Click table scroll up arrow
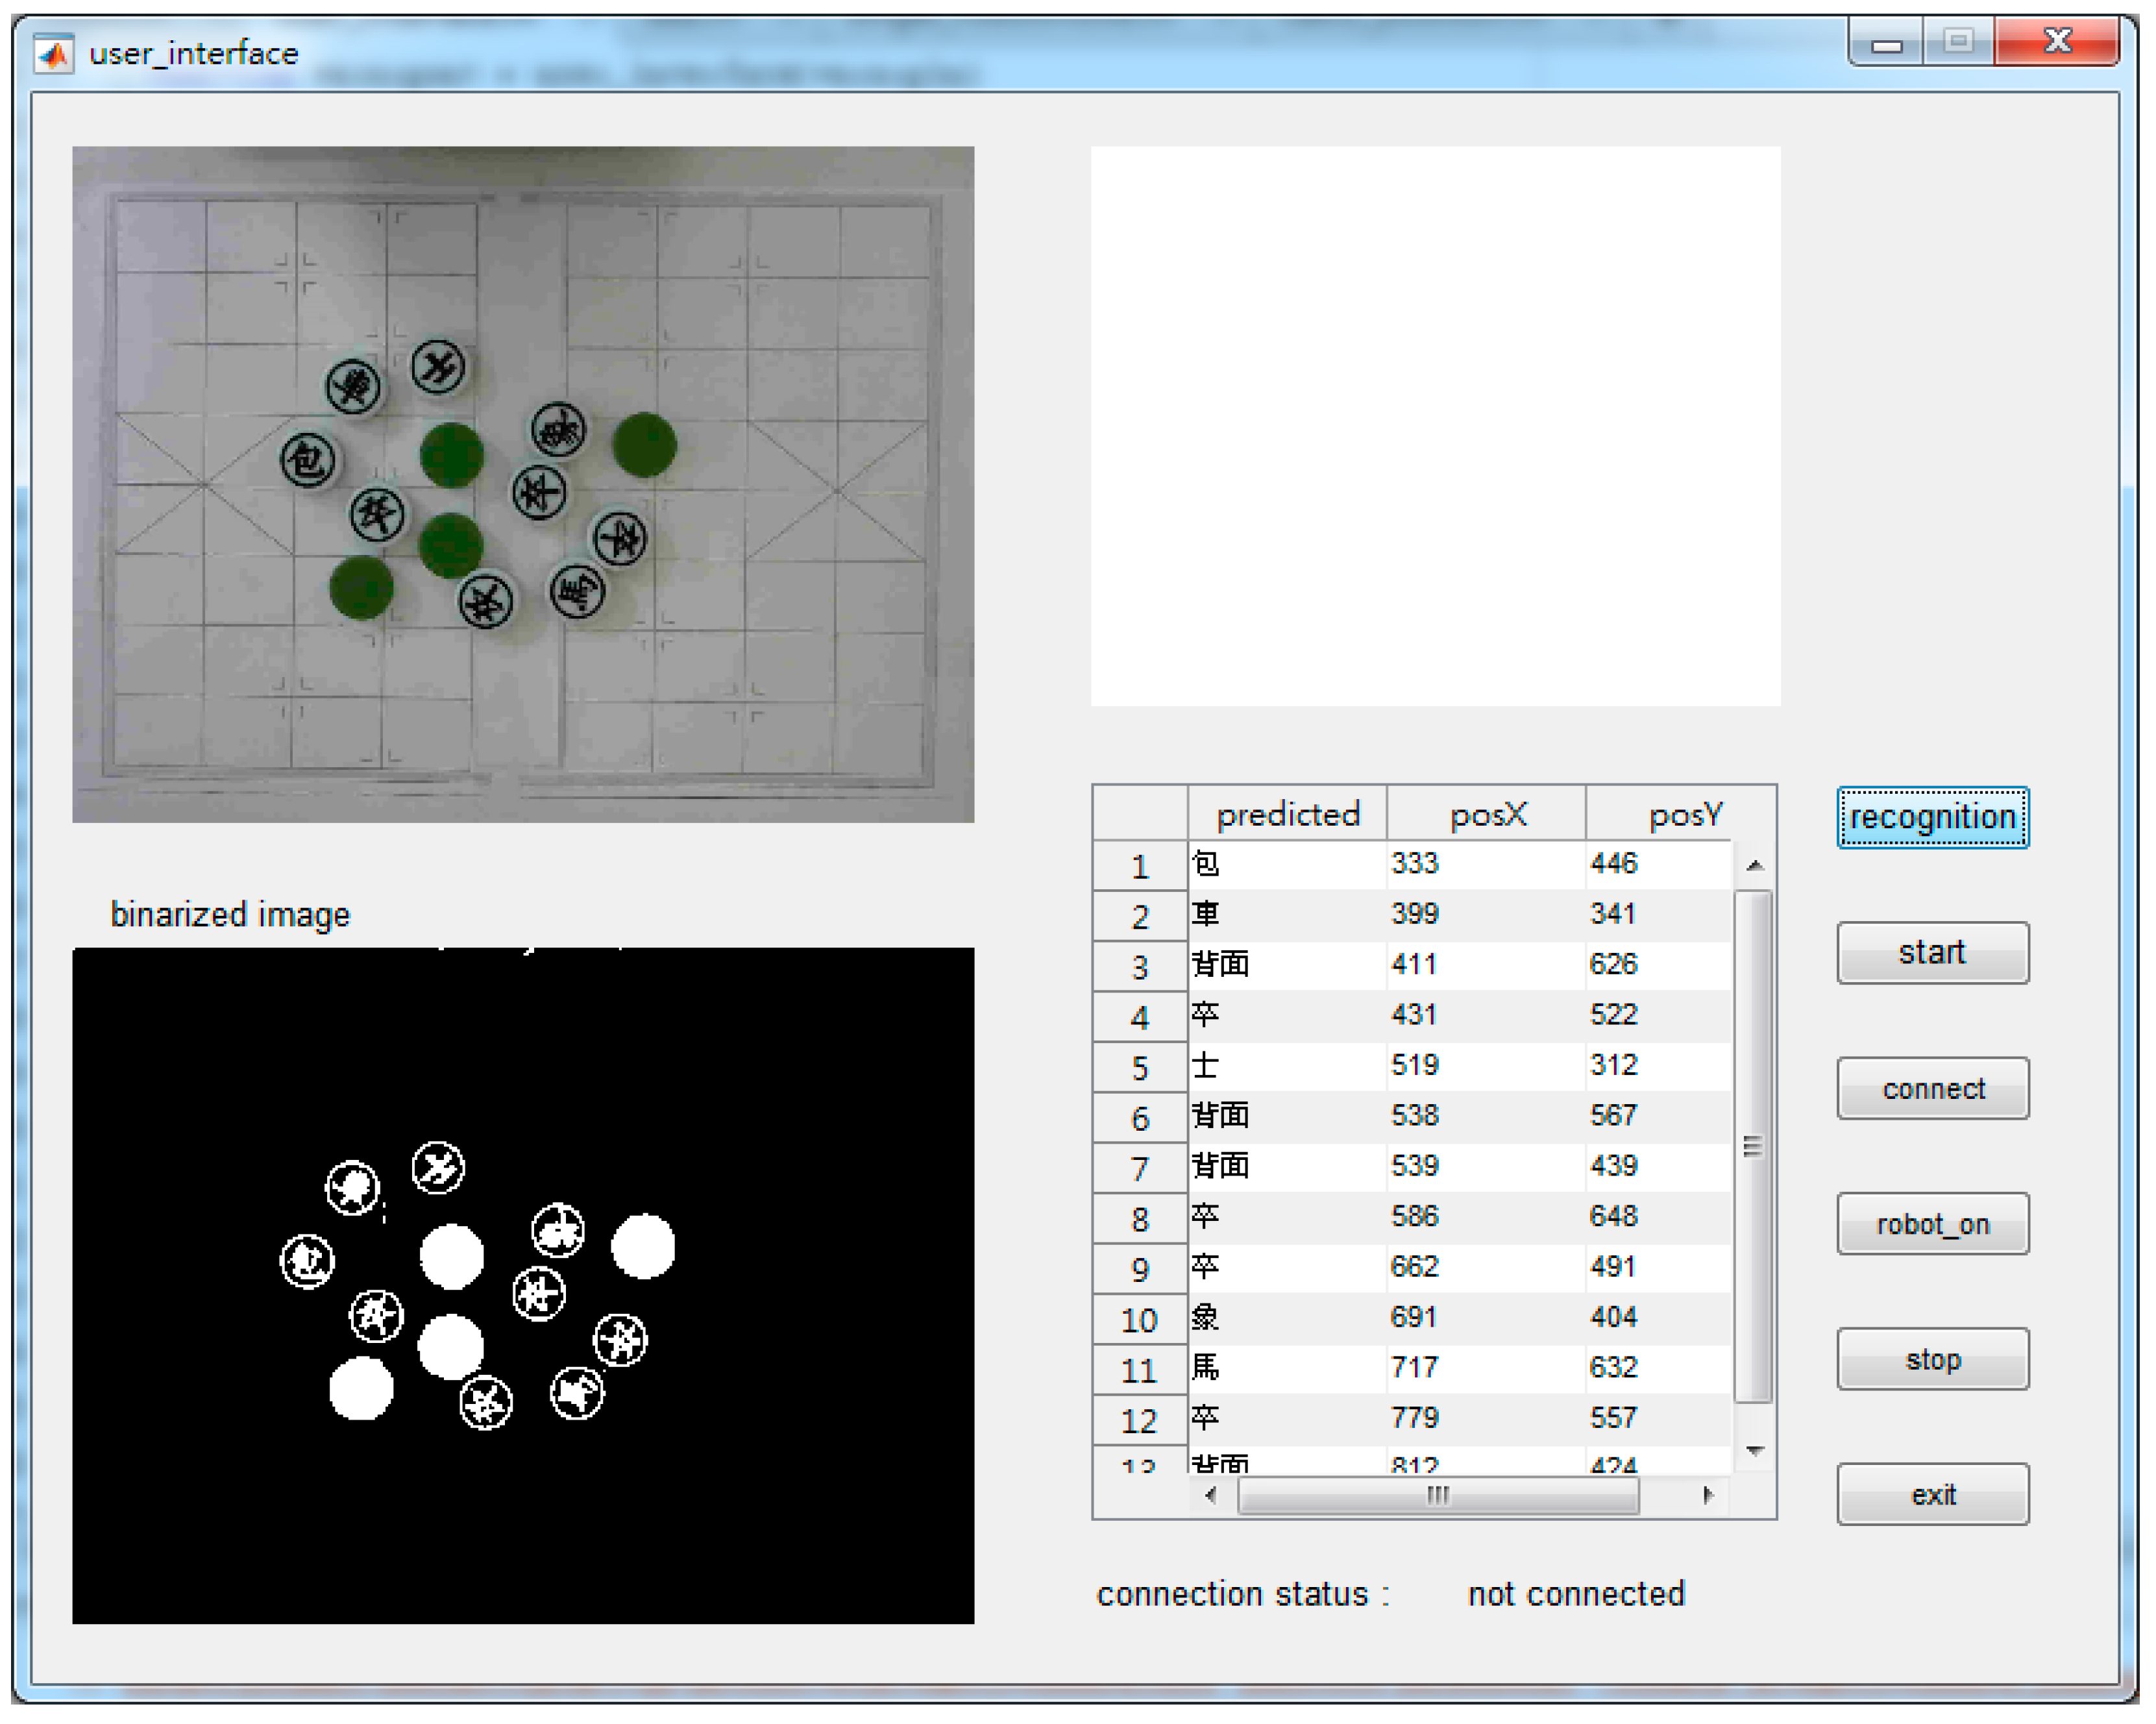Viewport: 2156px width, 1724px height. [x=1754, y=865]
